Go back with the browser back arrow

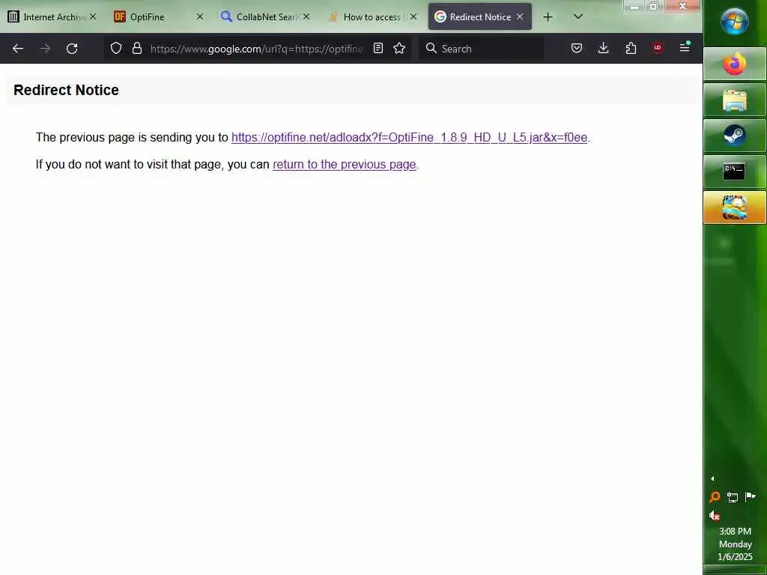click(18, 49)
